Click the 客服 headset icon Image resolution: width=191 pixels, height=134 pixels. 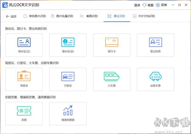tap(144, 5)
